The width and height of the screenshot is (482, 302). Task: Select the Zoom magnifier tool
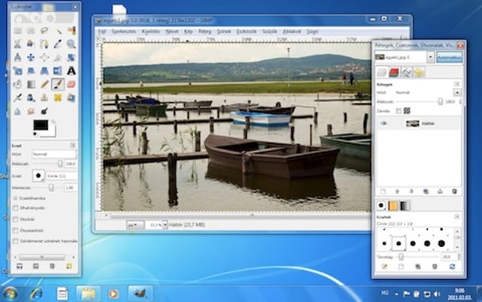click(72, 44)
